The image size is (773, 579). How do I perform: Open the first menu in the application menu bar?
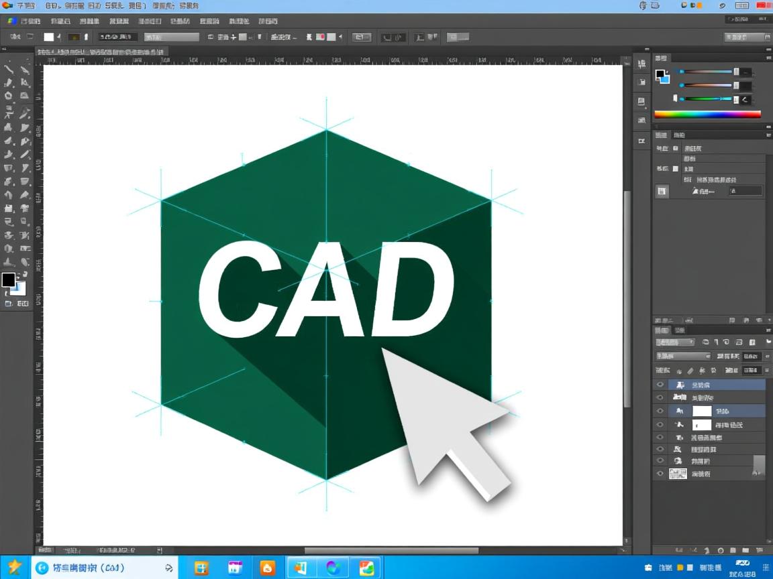(x=27, y=5)
